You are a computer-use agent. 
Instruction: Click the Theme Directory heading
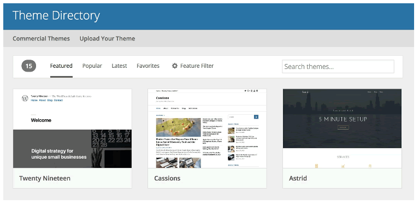[56, 15]
